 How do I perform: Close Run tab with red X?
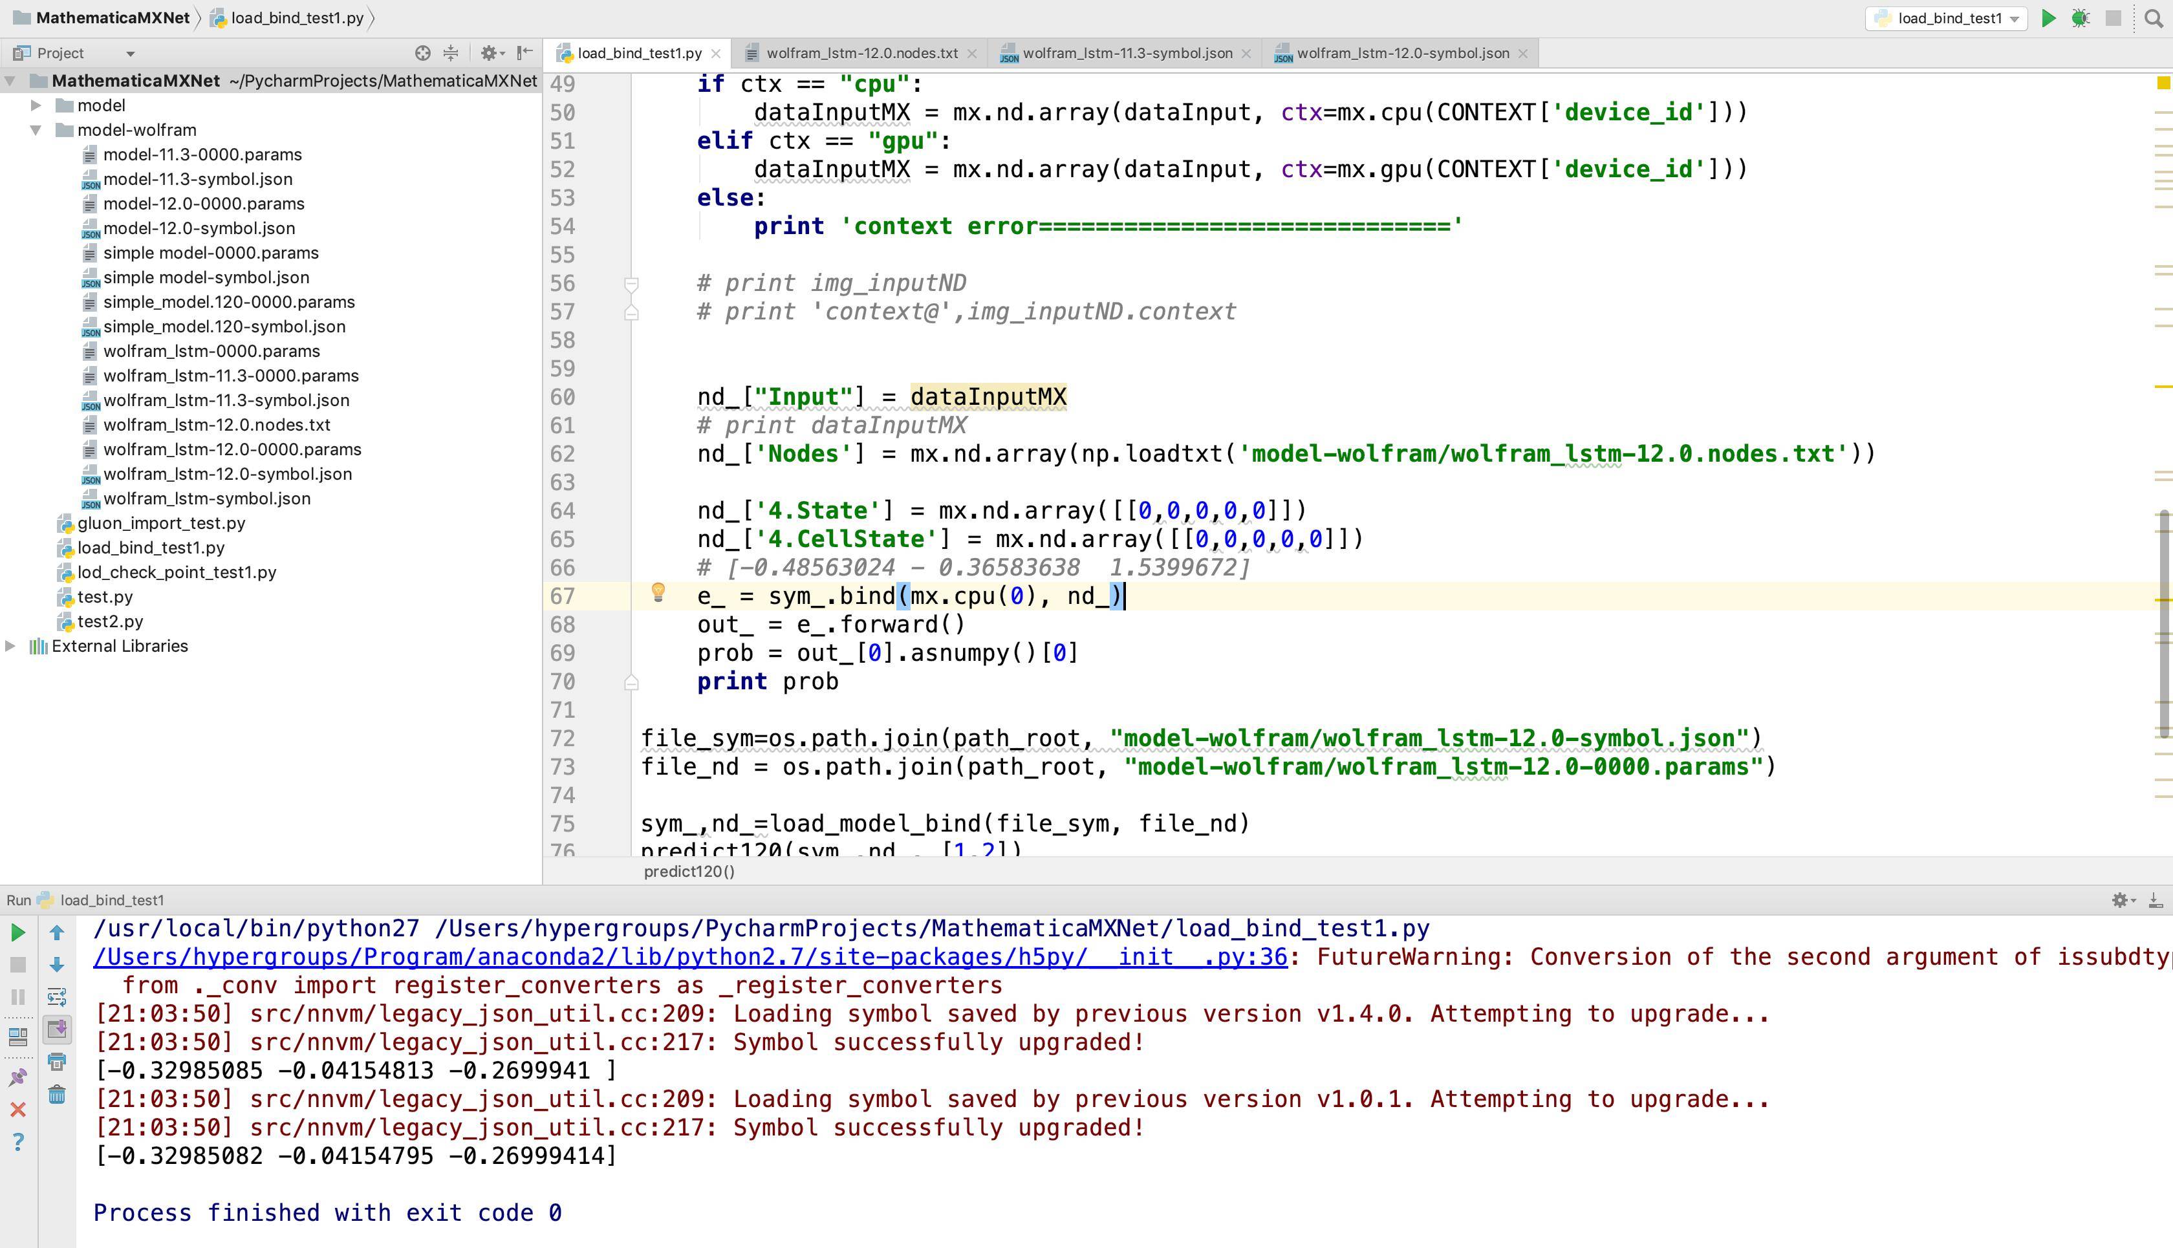tap(17, 1110)
